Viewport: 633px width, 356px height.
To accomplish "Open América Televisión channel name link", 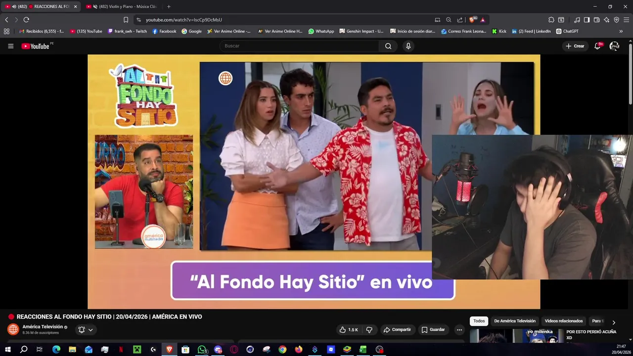I will tap(43, 327).
